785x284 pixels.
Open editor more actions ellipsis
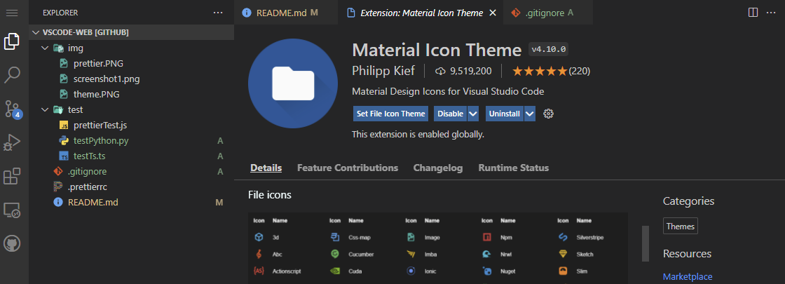click(x=772, y=13)
